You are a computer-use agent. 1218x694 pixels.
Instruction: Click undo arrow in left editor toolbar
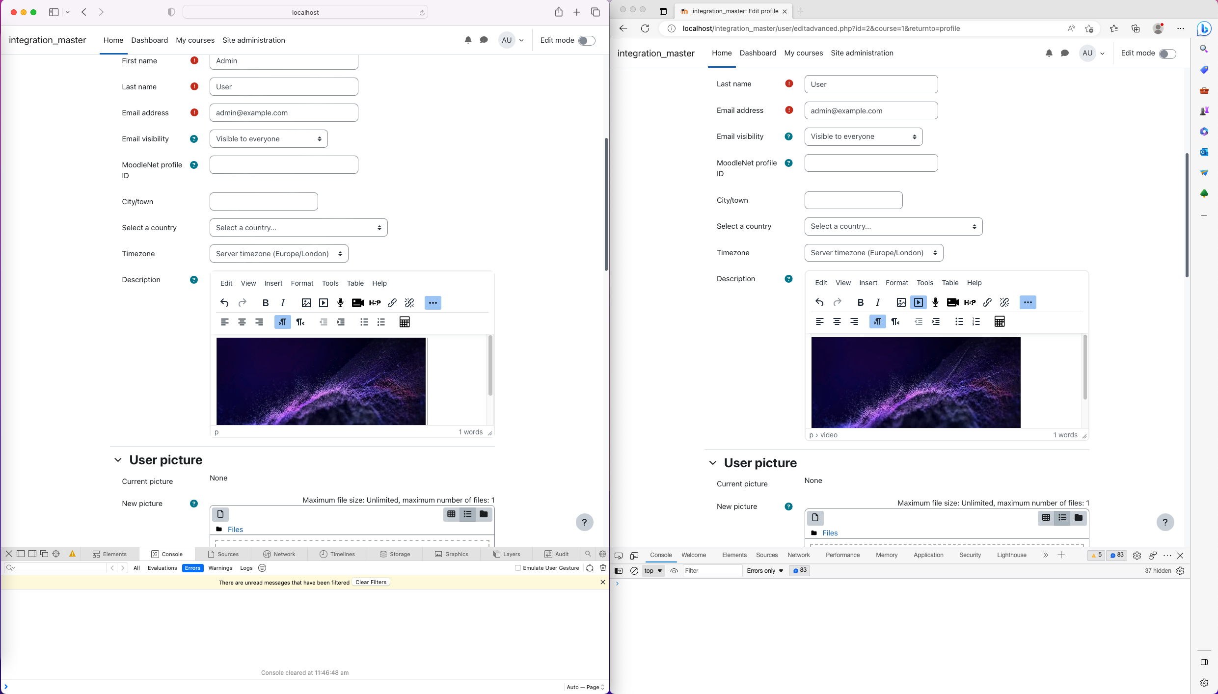point(224,303)
